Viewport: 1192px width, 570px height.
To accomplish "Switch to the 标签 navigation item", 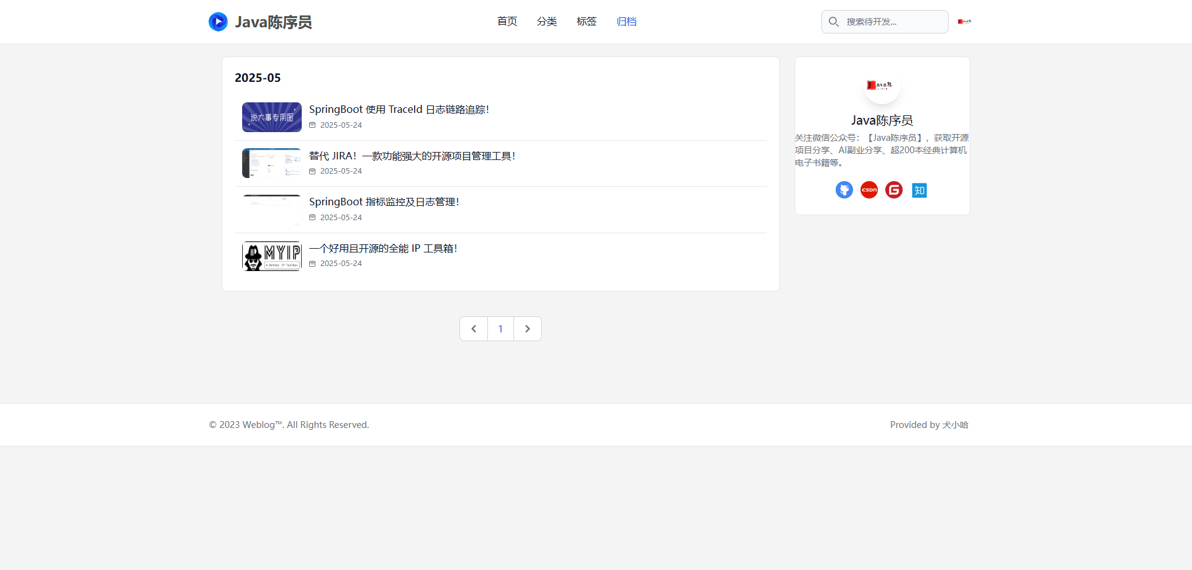I will [586, 22].
